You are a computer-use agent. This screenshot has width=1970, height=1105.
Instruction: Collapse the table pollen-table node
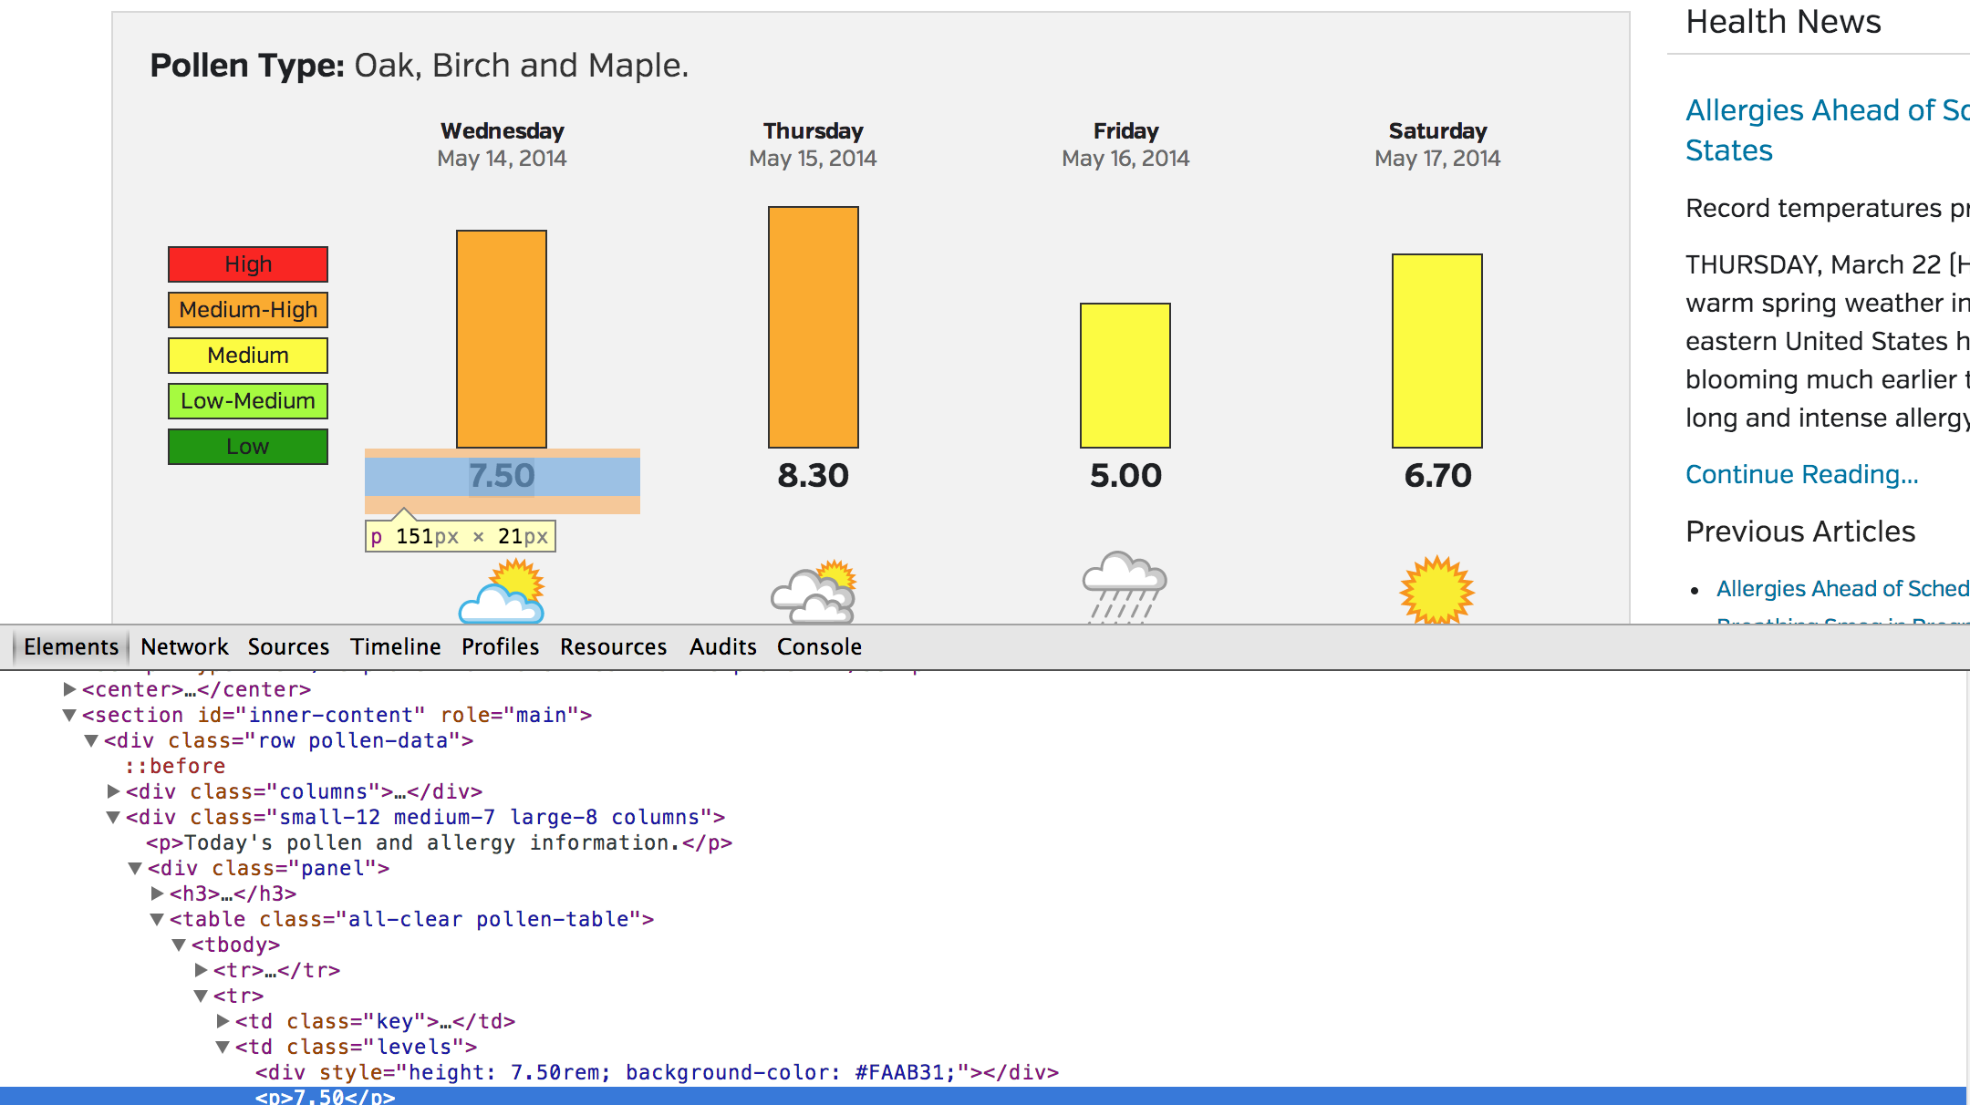157,919
